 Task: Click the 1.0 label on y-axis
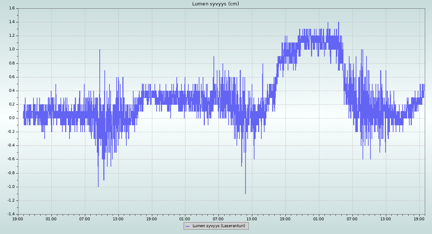coord(11,49)
